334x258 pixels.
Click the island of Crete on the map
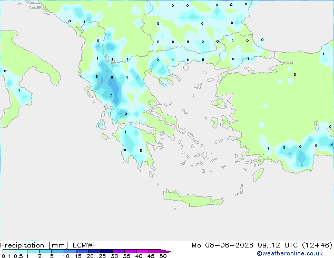pyautogui.click(x=194, y=199)
